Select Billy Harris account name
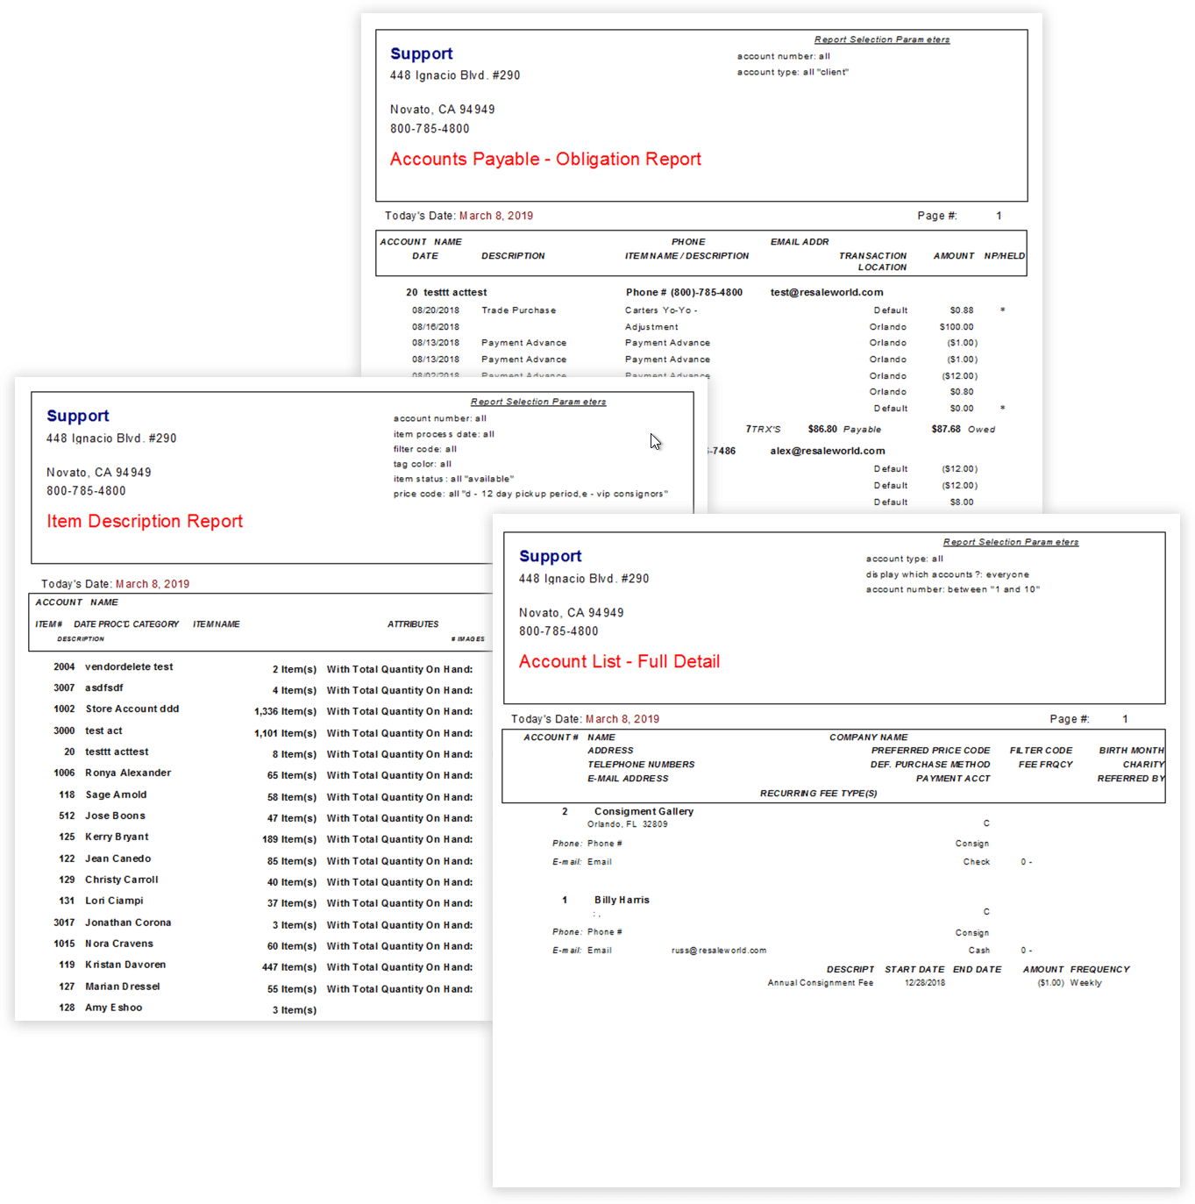This screenshot has height=1204, width=1195. 622,901
